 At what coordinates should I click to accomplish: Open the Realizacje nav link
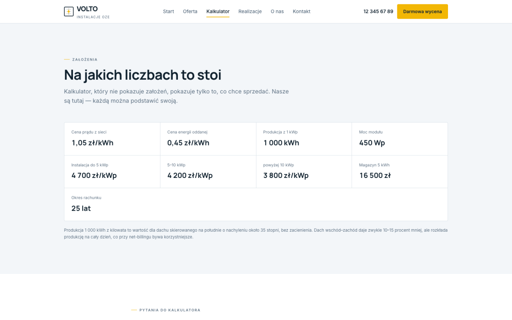coord(250,12)
